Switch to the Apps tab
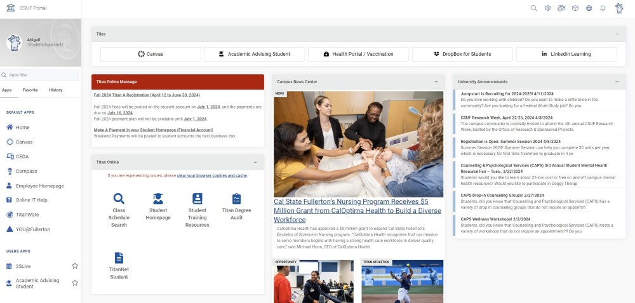 click(x=7, y=90)
